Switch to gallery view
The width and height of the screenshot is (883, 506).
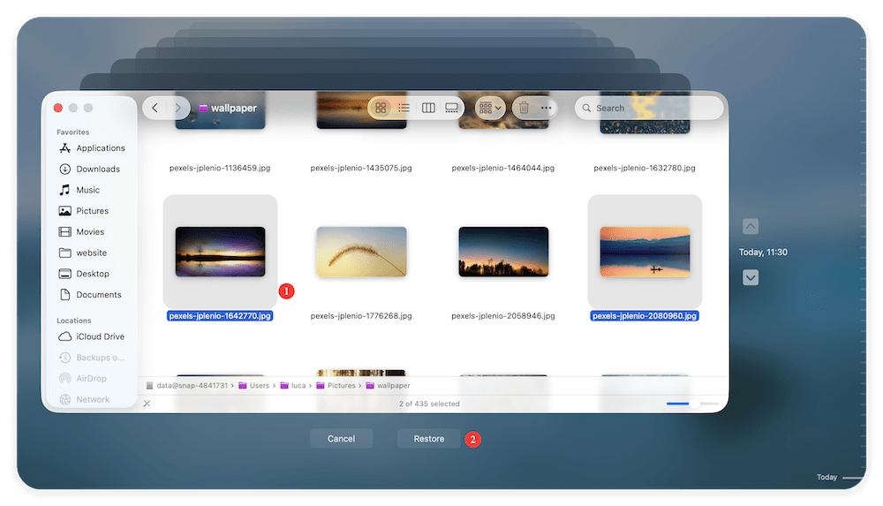coord(451,108)
